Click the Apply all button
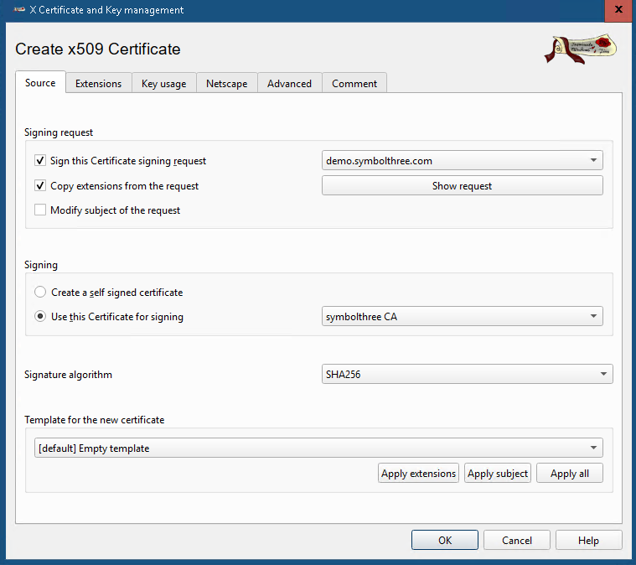 pyautogui.click(x=570, y=474)
